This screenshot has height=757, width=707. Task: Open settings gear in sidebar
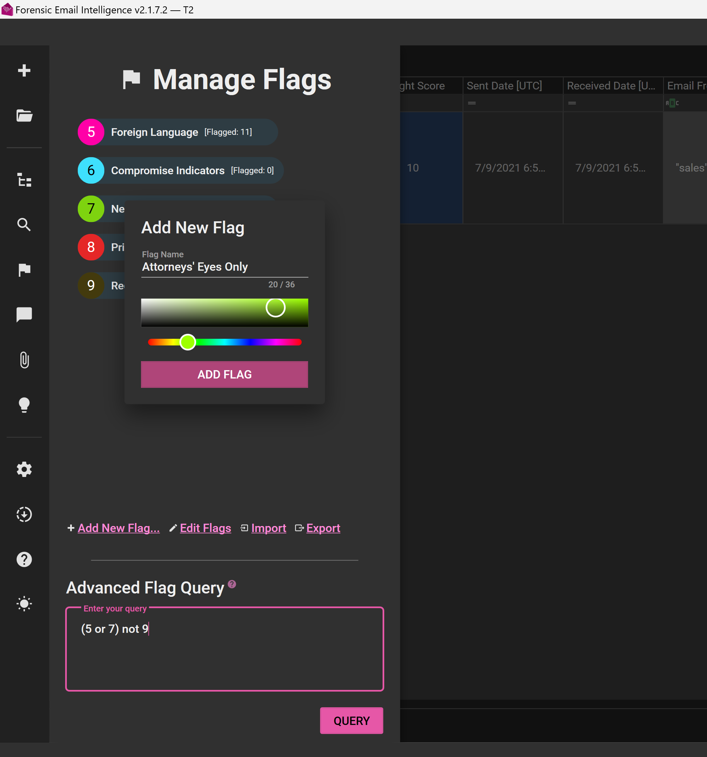coord(24,470)
